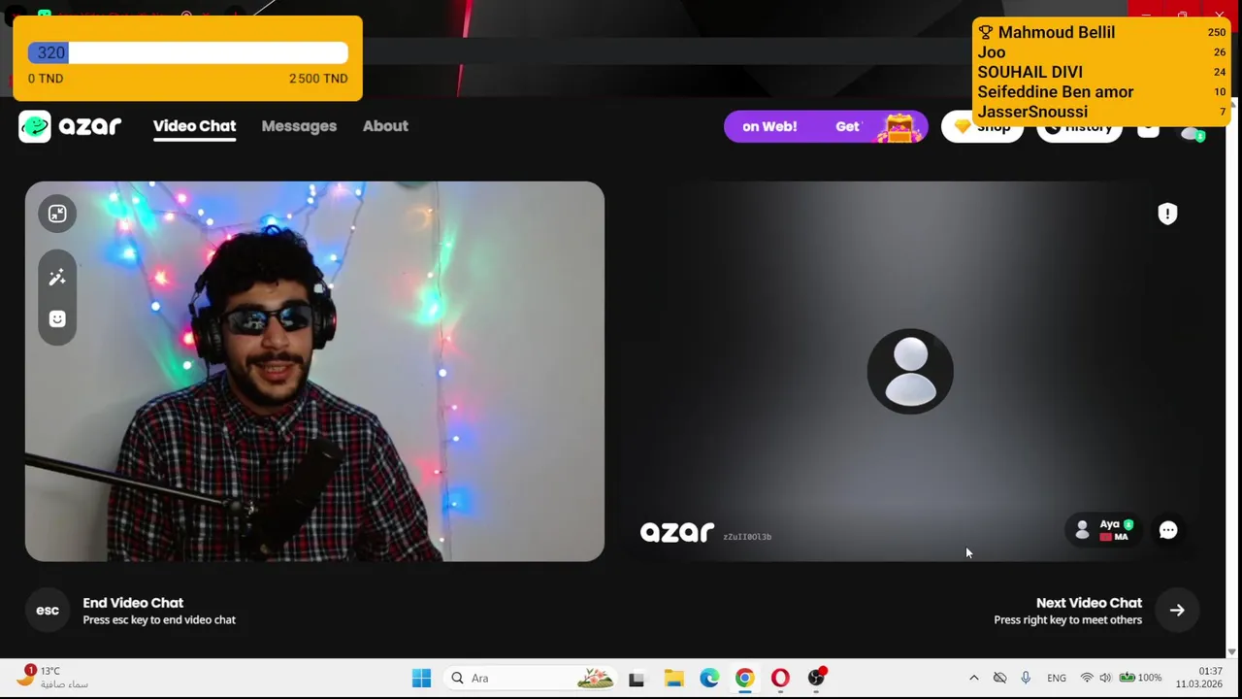Open the About tab
This screenshot has height=699, width=1242.
click(385, 126)
